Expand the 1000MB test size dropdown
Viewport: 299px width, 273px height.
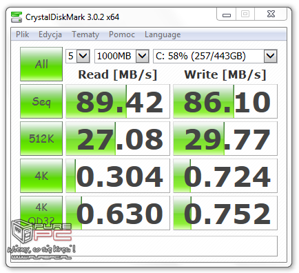122,56
